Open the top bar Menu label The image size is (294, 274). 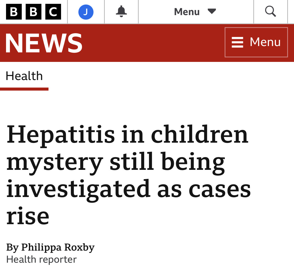[187, 12]
